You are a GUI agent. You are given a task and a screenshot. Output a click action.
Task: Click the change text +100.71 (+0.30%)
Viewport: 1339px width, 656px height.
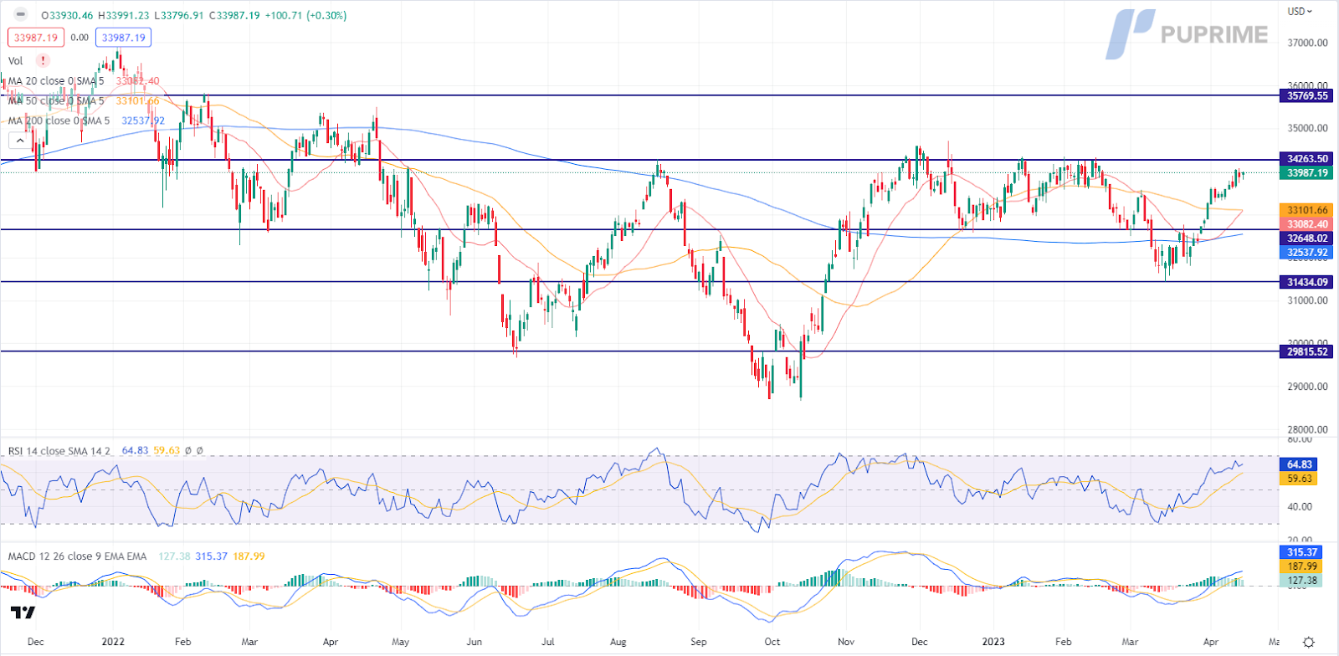305,15
